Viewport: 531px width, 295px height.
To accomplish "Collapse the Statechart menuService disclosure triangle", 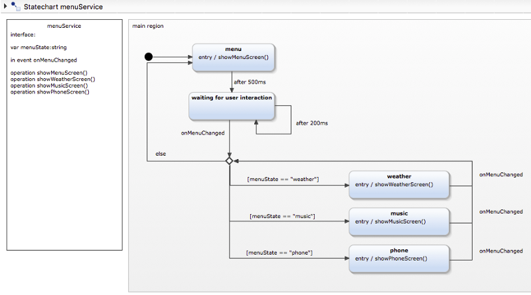I will coord(5,6).
